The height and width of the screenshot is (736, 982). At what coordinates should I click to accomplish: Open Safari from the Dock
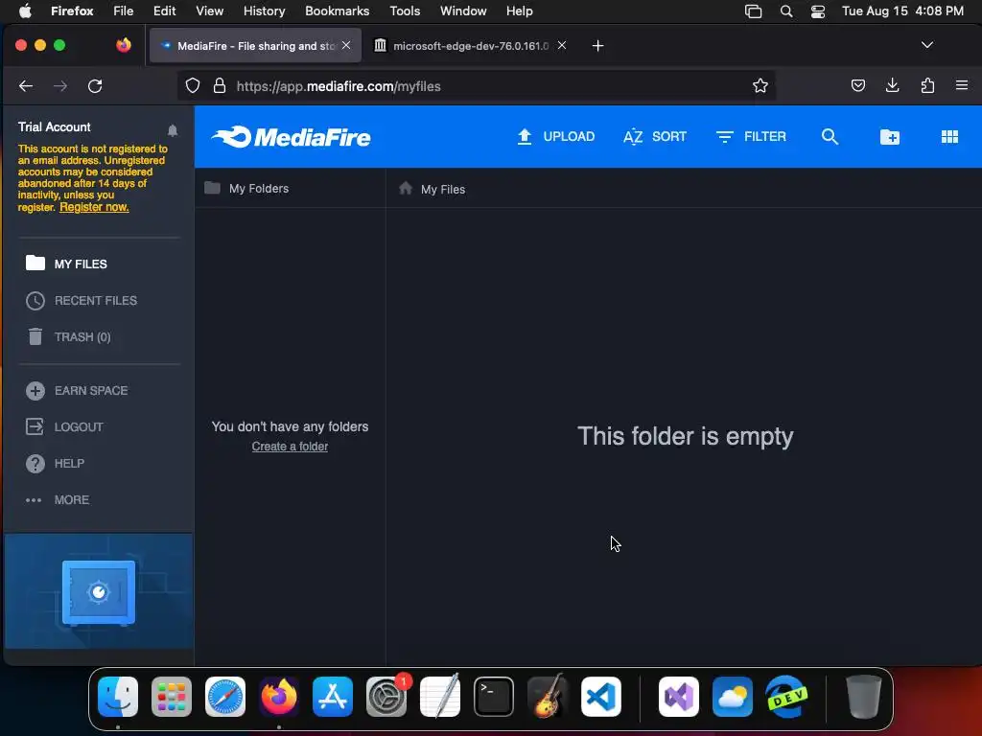225,697
